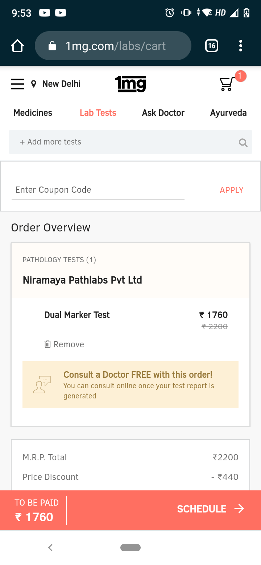Image resolution: width=261 pixels, height=565 pixels.
Task: Tap the browser home icon
Action: click(17, 46)
